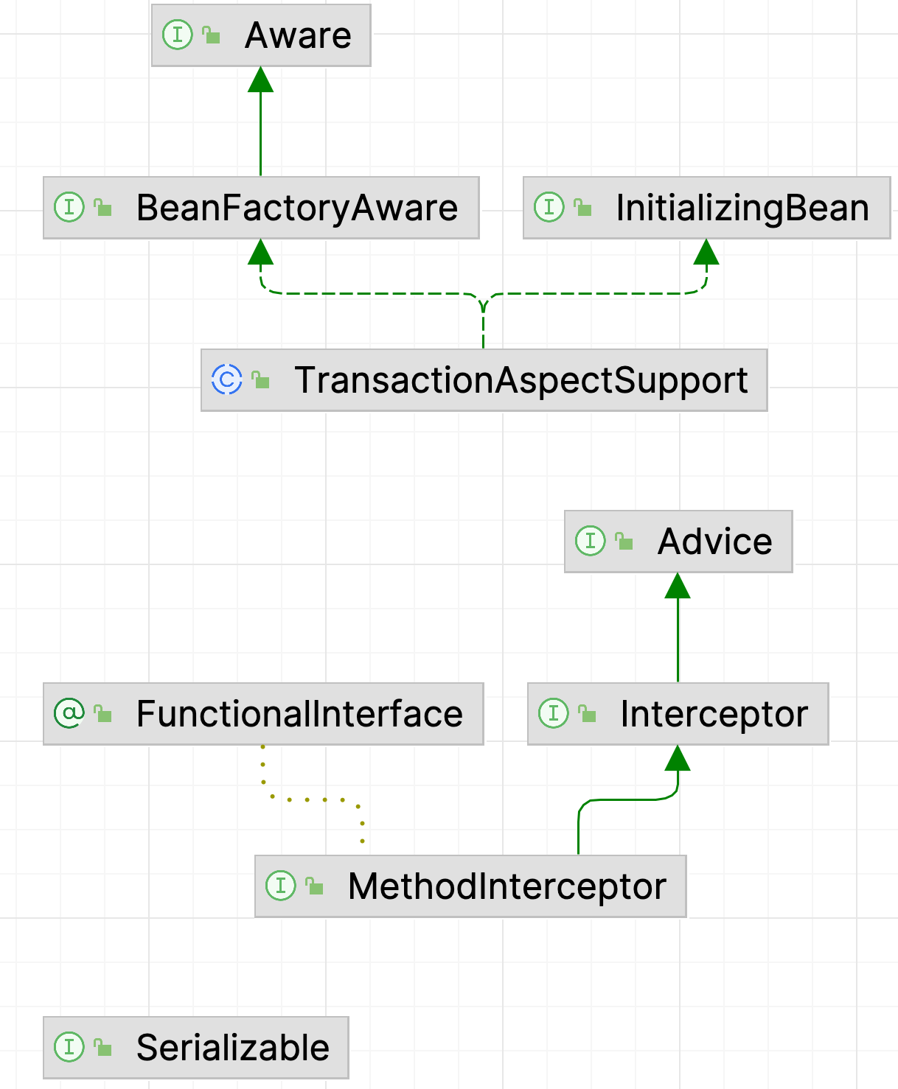This screenshot has width=898, height=1089.
Task: Select the Interceptor interface node
Action: point(678,714)
